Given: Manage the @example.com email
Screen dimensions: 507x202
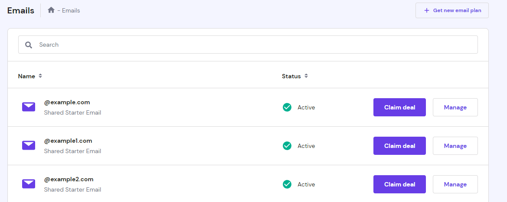Looking at the screenshot, I should click(455, 107).
